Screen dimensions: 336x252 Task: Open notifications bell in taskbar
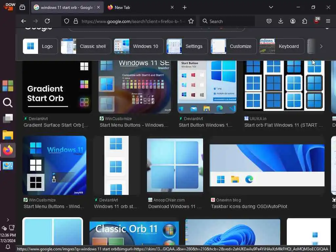[8, 247]
